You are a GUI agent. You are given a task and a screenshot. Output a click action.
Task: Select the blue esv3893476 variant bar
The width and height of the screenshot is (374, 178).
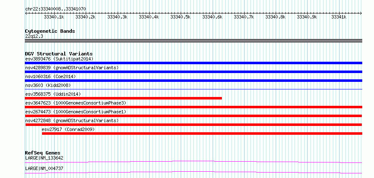click(193, 63)
